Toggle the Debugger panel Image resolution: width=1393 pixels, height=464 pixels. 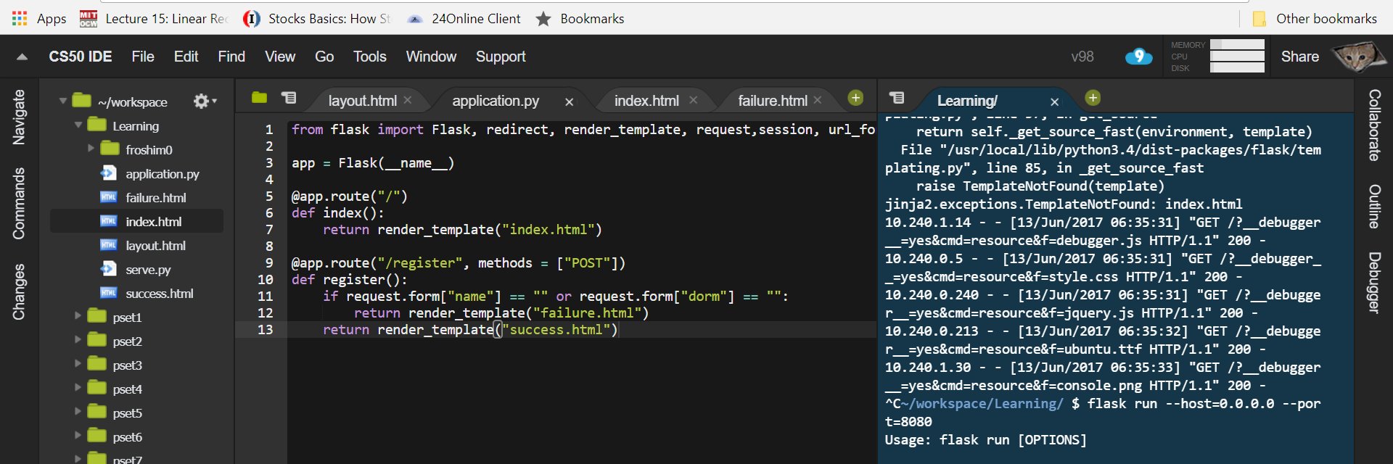[1374, 282]
